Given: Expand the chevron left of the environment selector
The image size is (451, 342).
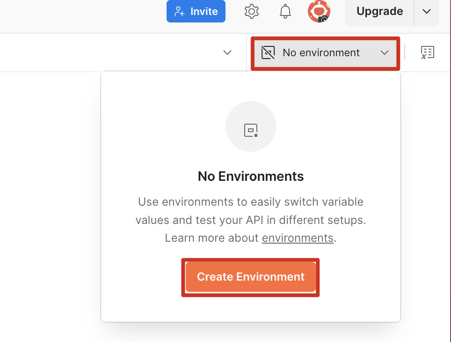Looking at the screenshot, I should 227,52.
